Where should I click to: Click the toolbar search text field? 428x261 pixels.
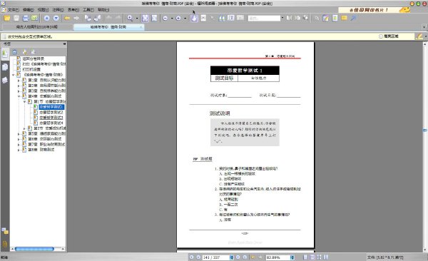pyautogui.click(x=264, y=19)
